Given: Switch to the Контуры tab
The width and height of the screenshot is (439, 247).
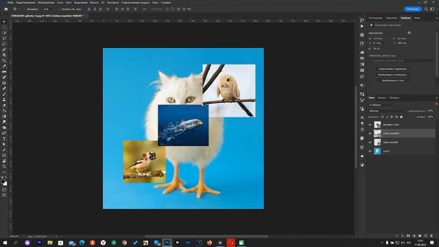Looking at the screenshot, I should pos(394,97).
